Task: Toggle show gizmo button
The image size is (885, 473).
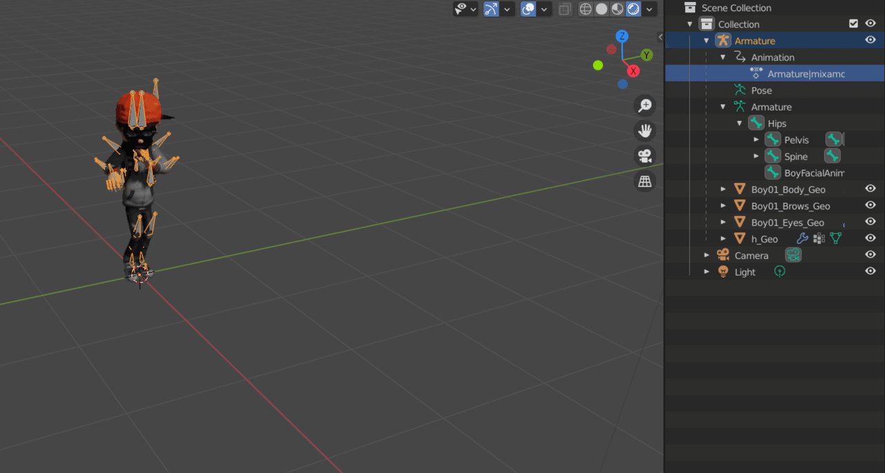Action: [491, 9]
